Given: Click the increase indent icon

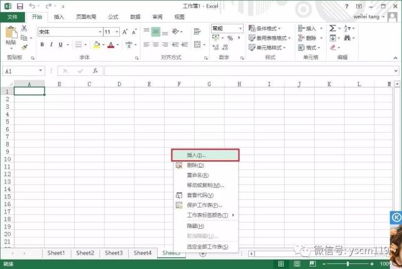Looking at the screenshot, I should point(185,45).
